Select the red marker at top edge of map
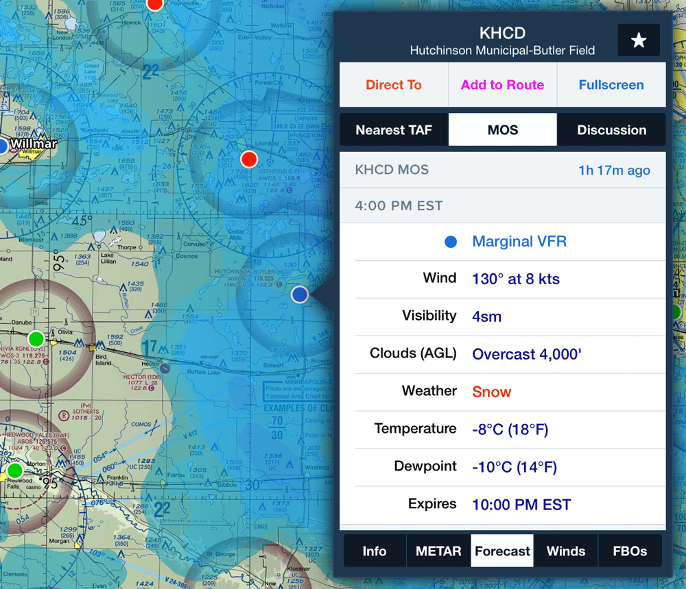 pyautogui.click(x=155, y=4)
